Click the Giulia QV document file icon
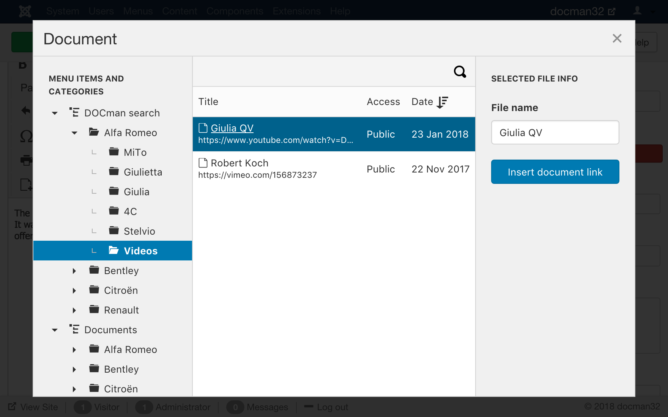Screen dimensions: 668x417 click(203, 128)
